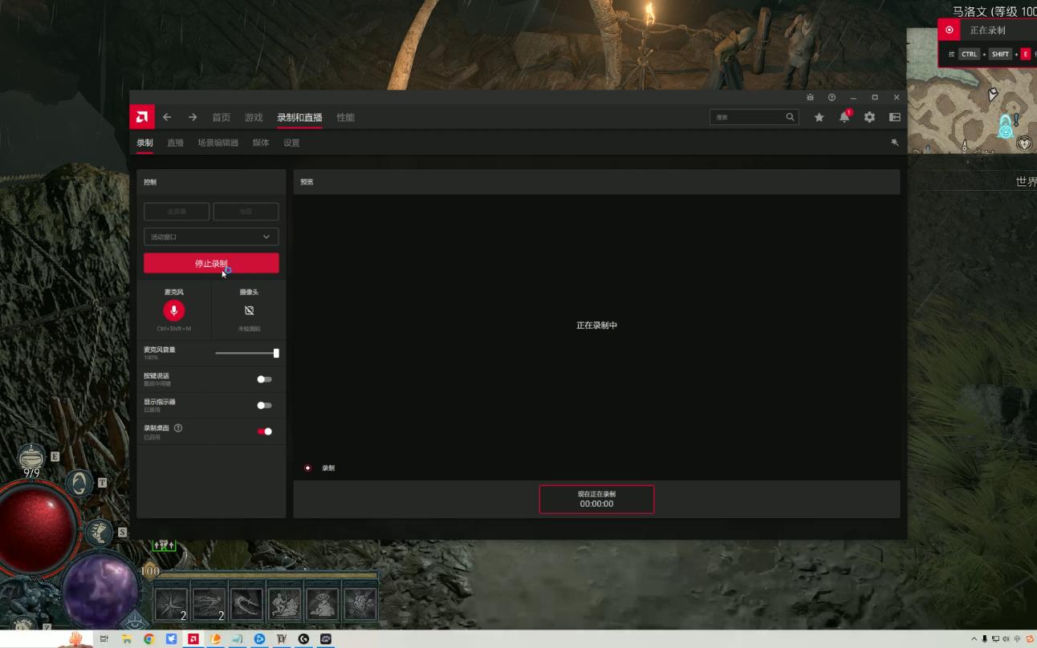Click the sixth skill slot in hotbar
Image resolution: width=1037 pixels, height=648 pixels.
pyautogui.click(x=360, y=604)
